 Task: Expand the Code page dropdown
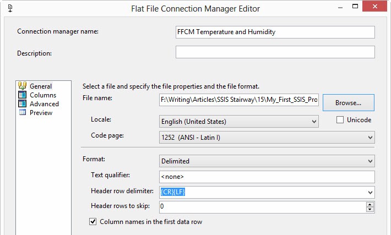pyautogui.click(x=370, y=137)
